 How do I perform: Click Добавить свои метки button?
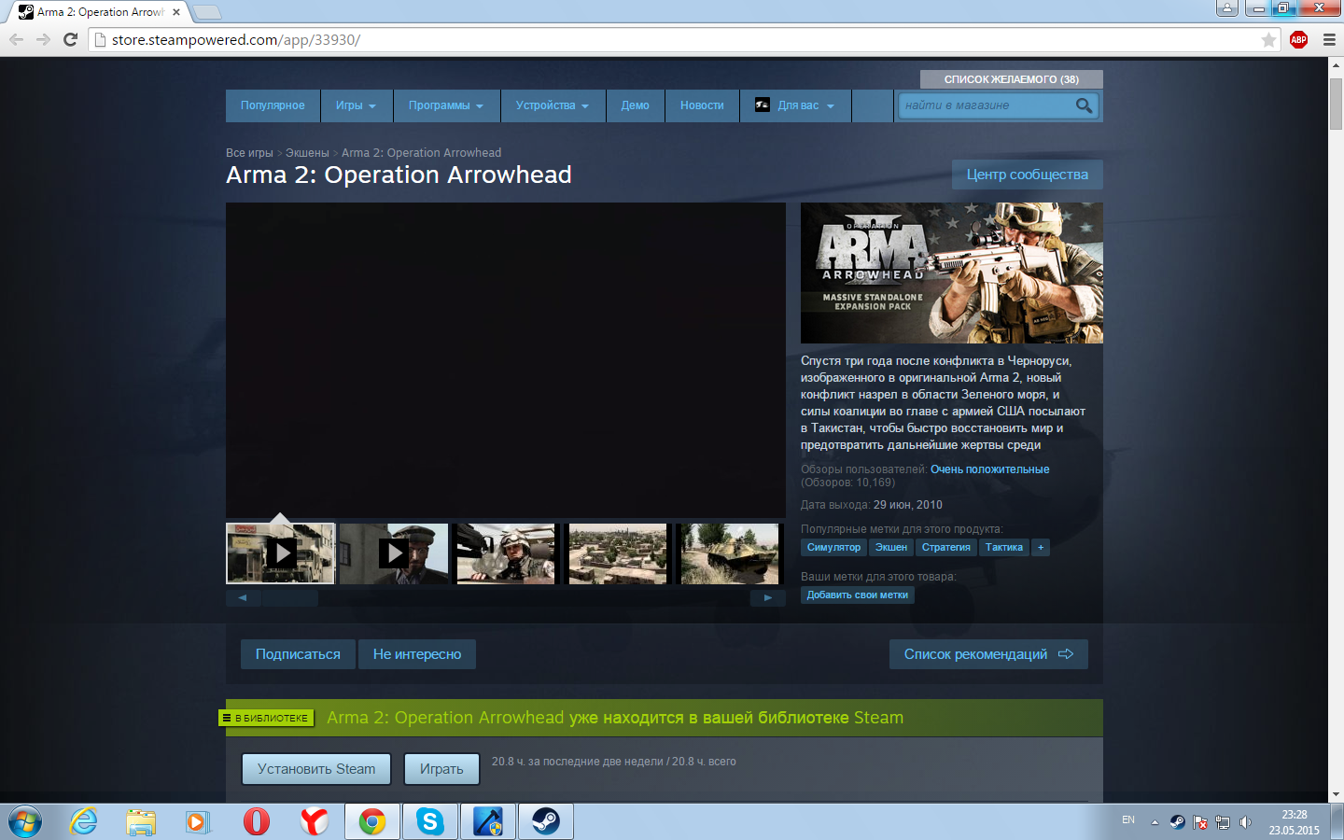click(858, 595)
